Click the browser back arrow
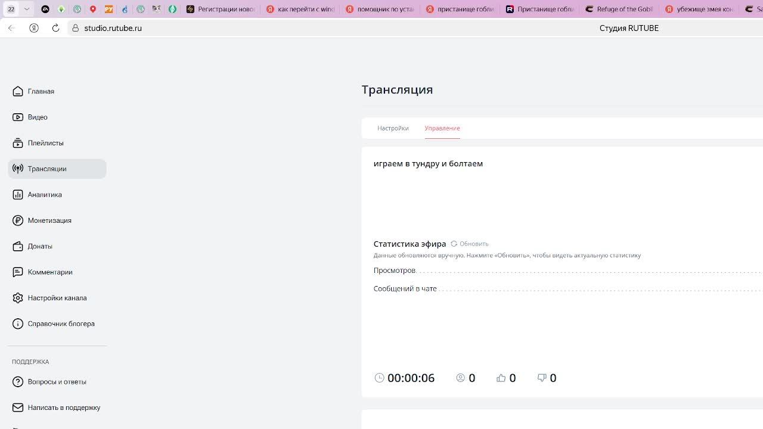 point(11,28)
